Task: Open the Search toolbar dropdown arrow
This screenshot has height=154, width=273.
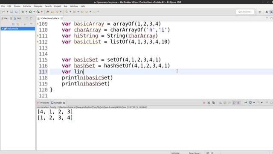Action: (61, 12)
